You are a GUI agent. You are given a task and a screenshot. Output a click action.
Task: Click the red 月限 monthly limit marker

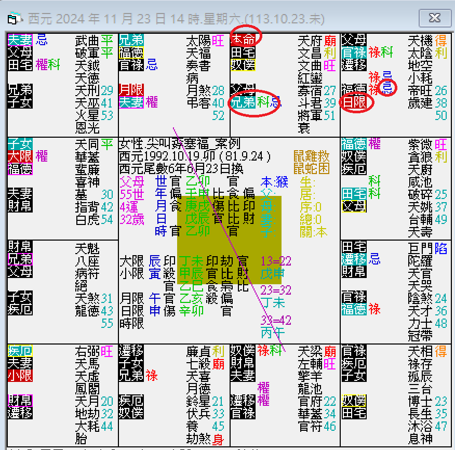point(131,89)
